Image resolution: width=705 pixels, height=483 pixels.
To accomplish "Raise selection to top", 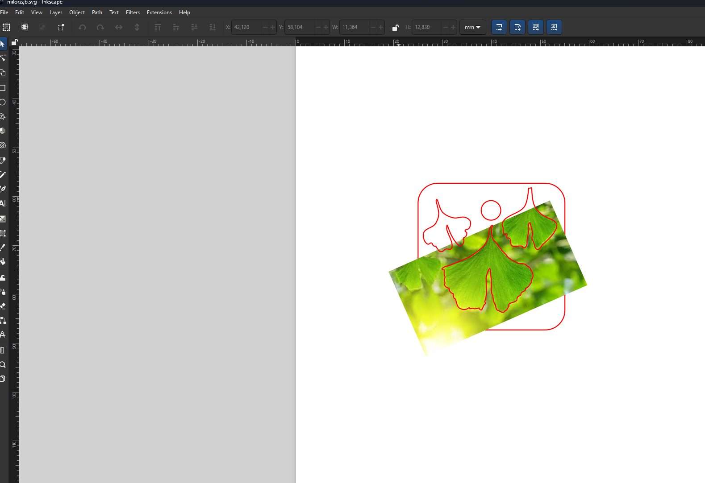I will (x=158, y=27).
